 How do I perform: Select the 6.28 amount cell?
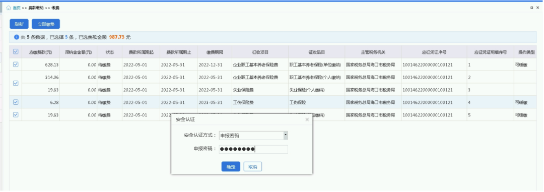(x=41, y=102)
